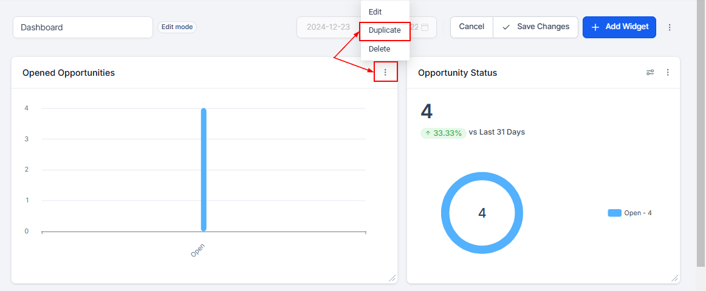
Task: Click the blue Open legend color swatch
Action: click(615, 213)
